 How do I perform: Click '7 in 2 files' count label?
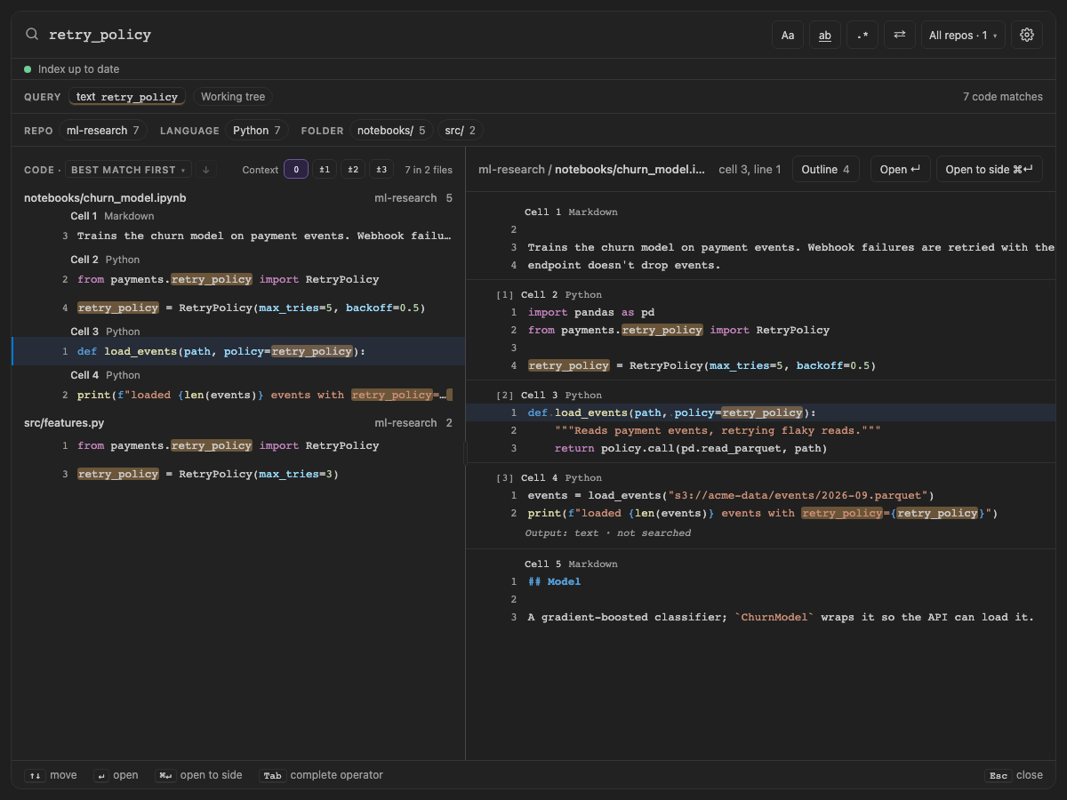click(x=429, y=170)
